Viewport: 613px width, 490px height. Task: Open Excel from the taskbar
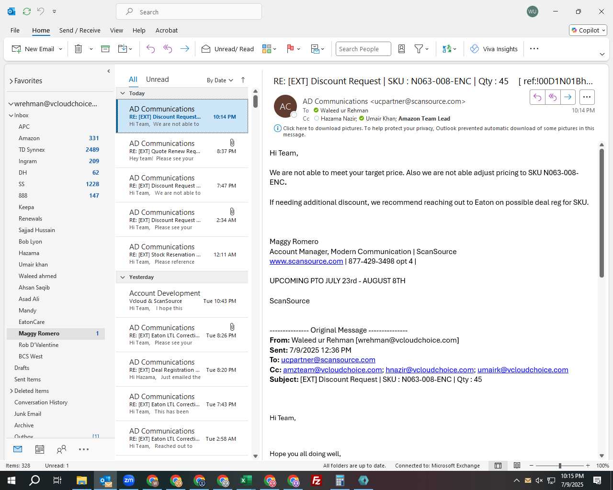pos(246,480)
